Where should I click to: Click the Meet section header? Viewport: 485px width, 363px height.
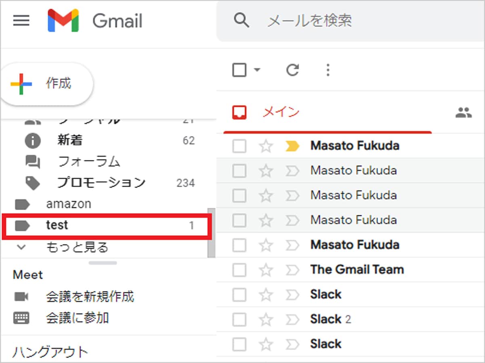click(x=28, y=275)
